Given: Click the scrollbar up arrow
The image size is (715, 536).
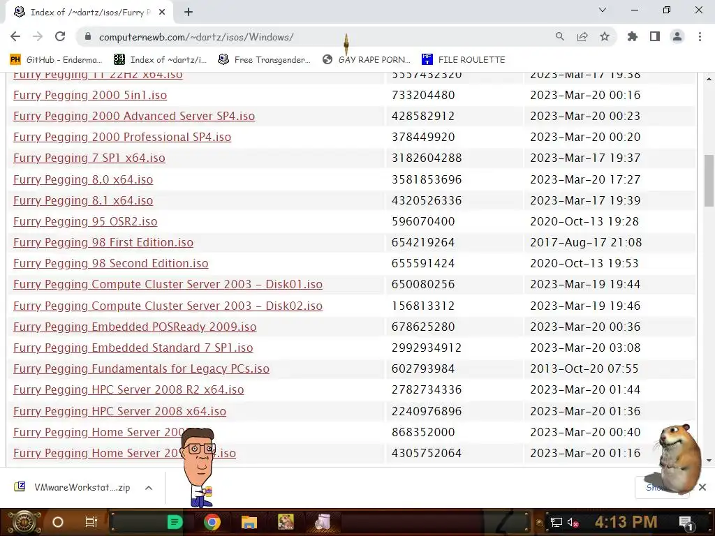Looking at the screenshot, I should click(709, 78).
